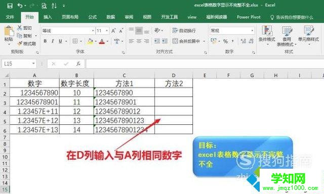
Task: Open 套用表格格式 table styles
Action: click(287, 36)
